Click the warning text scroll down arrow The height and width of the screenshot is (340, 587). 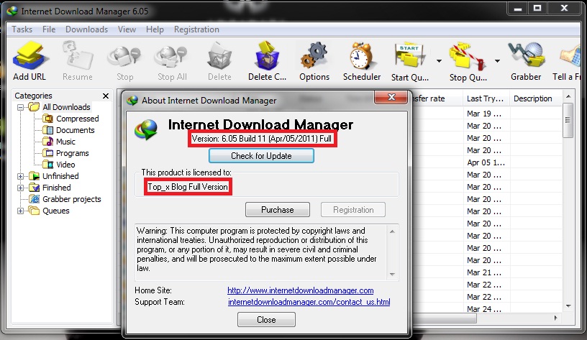tap(392, 275)
